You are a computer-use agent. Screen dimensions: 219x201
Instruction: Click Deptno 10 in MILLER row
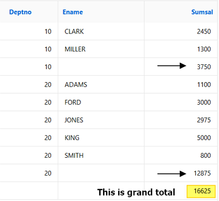pyautogui.click(x=48, y=49)
